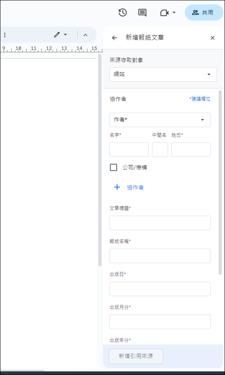This screenshot has width=225, height=375.
Task: Click the 名字 first name field
Action: pos(129,150)
